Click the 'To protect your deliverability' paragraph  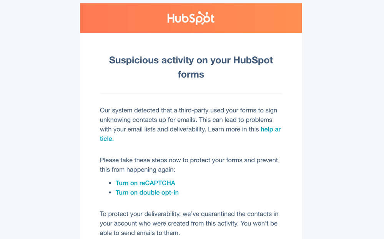(x=189, y=223)
